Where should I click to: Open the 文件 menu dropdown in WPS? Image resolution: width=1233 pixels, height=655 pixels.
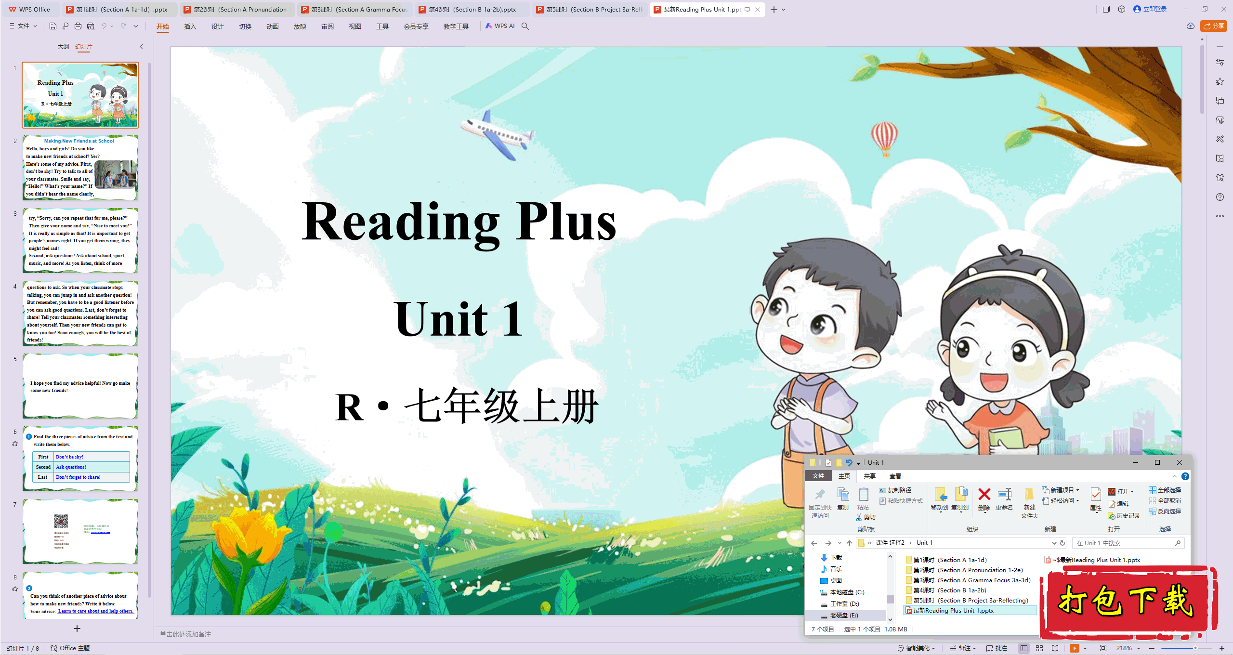23,26
